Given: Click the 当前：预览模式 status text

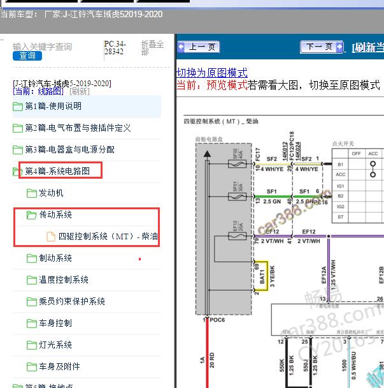Looking at the screenshot, I should (212, 85).
